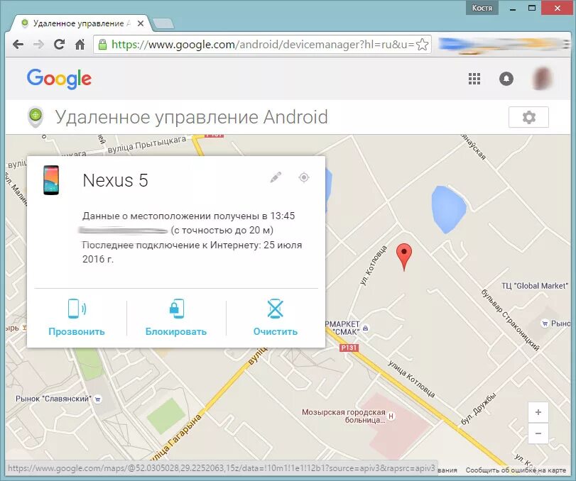
Task: Click the Nexus 5 phone image
Action: coord(51,180)
